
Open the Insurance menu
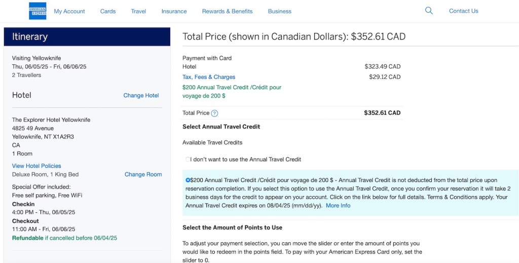174,11
